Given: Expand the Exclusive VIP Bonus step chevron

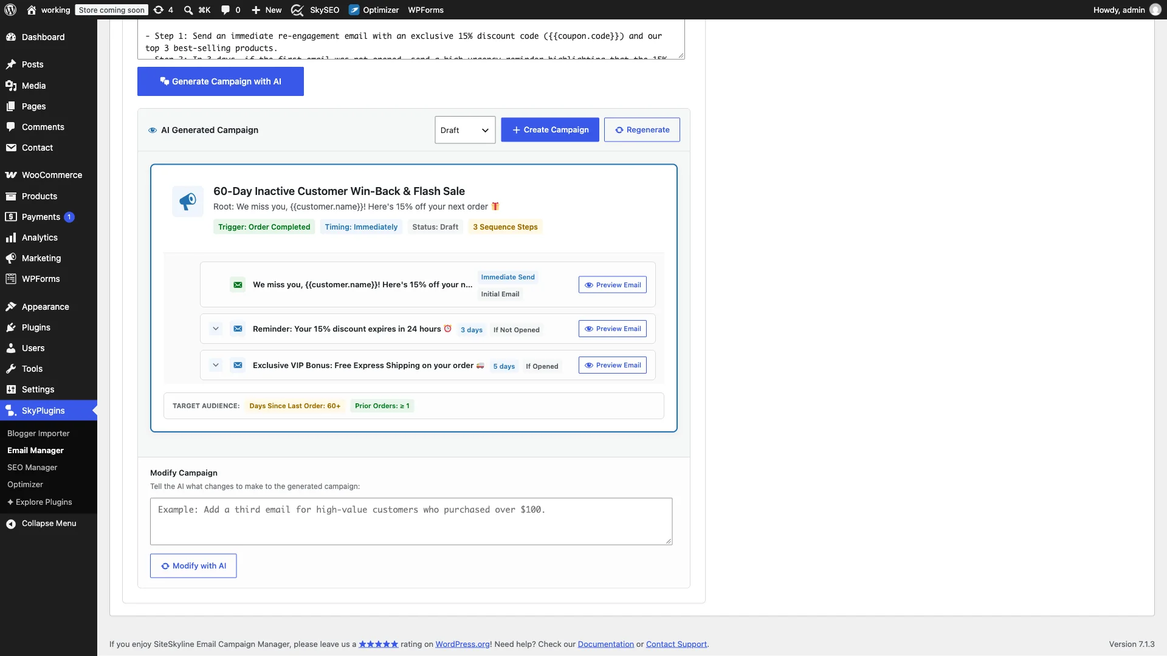Looking at the screenshot, I should pos(215,365).
